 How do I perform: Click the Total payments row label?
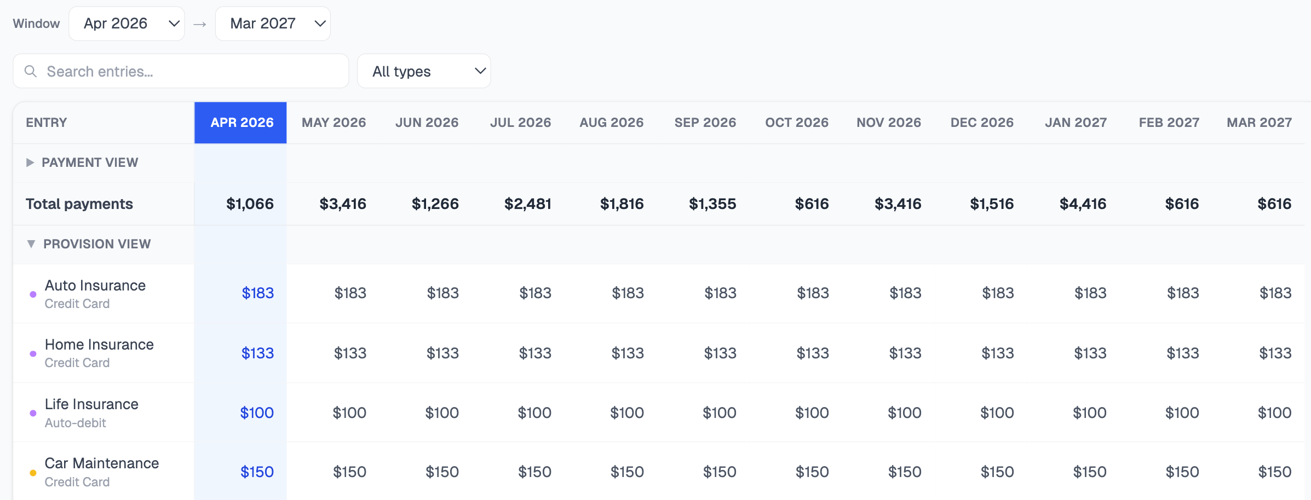coord(79,204)
